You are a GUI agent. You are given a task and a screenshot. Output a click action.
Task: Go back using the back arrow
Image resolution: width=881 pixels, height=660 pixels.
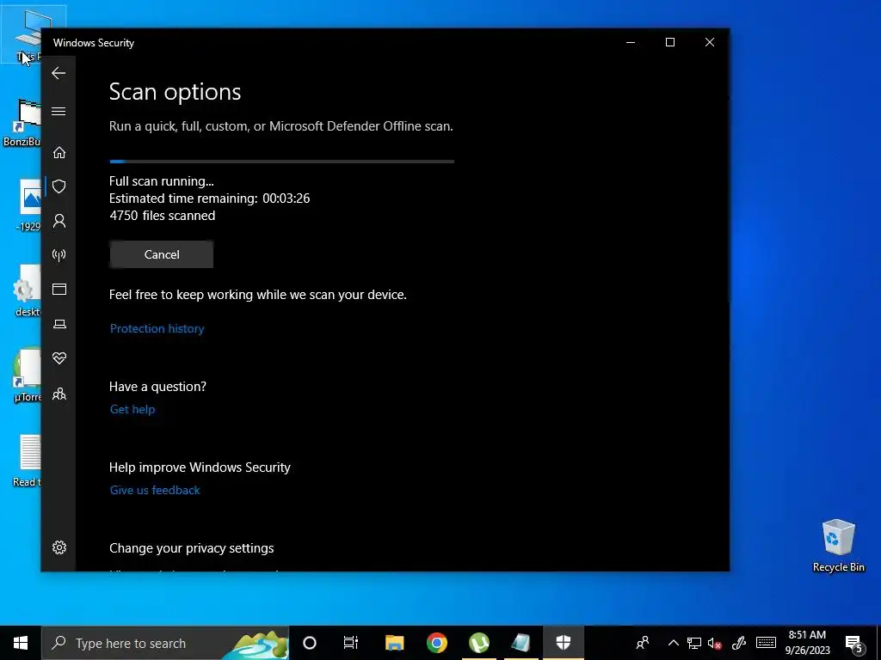click(x=59, y=73)
